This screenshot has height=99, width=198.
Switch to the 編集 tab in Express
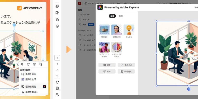[x=112, y=16]
